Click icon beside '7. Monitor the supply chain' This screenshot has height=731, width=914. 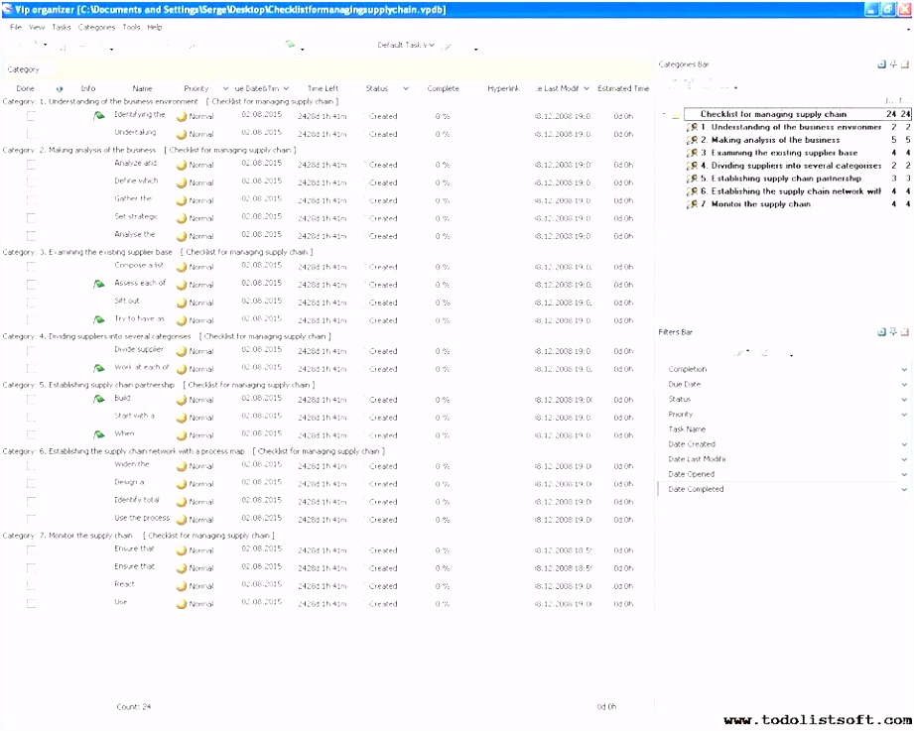(x=692, y=204)
